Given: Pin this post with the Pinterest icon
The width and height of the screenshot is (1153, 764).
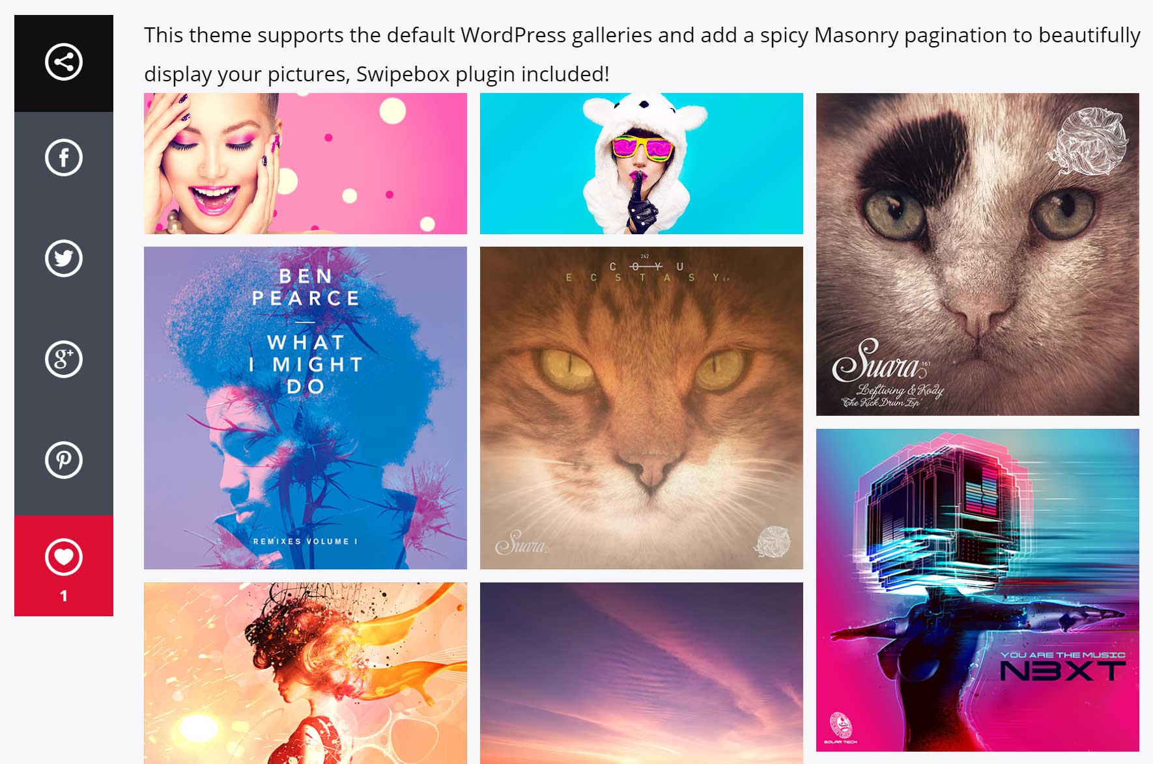Looking at the screenshot, I should pyautogui.click(x=64, y=460).
